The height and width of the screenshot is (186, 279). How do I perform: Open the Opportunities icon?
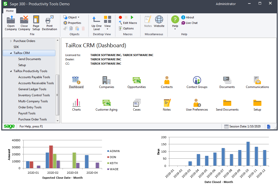click(136, 82)
